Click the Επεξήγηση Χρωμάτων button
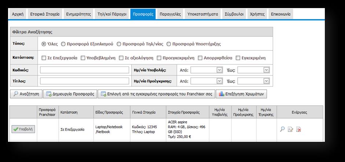Screen dimensions: 345x162 click(x=241, y=94)
